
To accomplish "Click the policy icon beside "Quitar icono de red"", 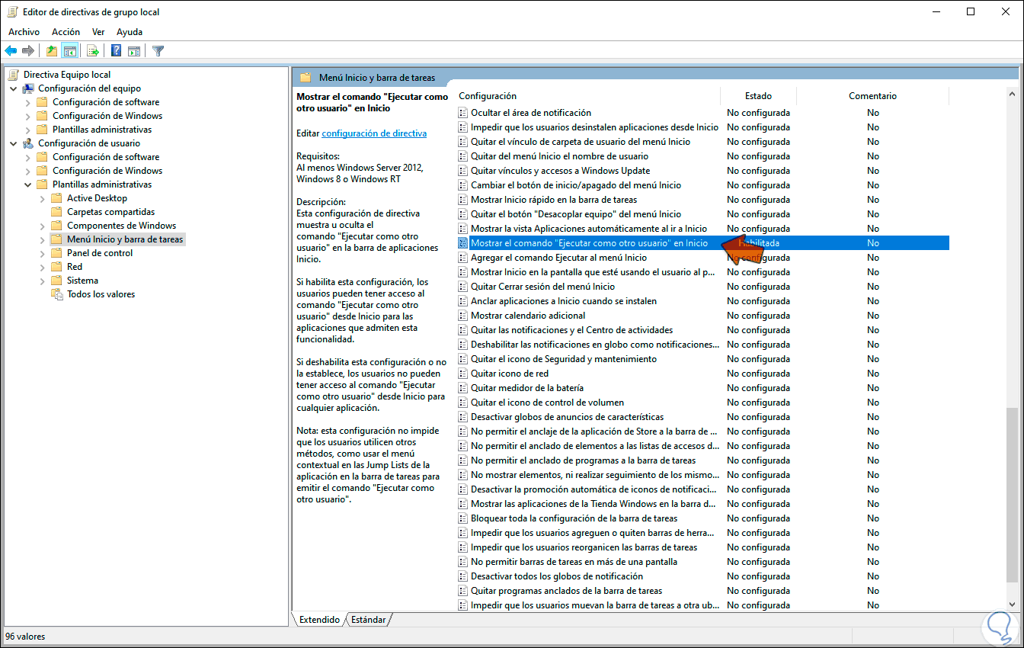I will tap(462, 374).
